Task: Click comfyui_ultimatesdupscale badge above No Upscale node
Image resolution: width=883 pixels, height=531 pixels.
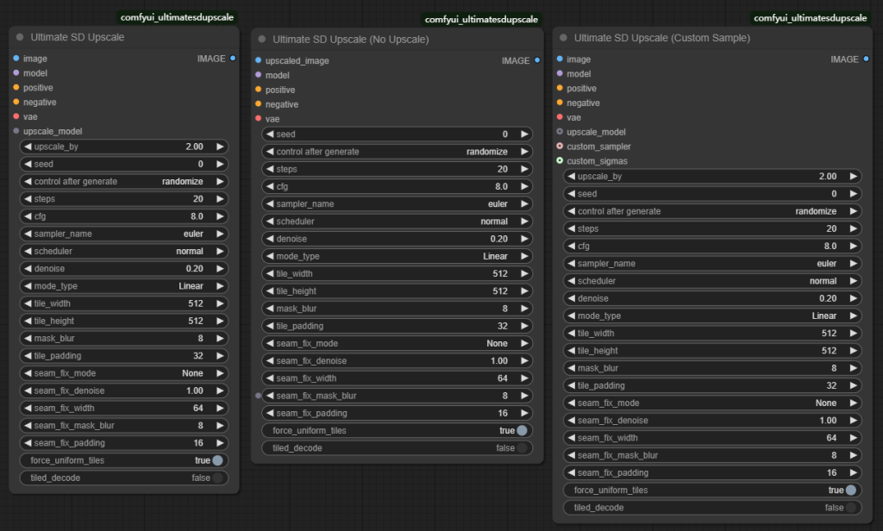Action: (x=481, y=20)
